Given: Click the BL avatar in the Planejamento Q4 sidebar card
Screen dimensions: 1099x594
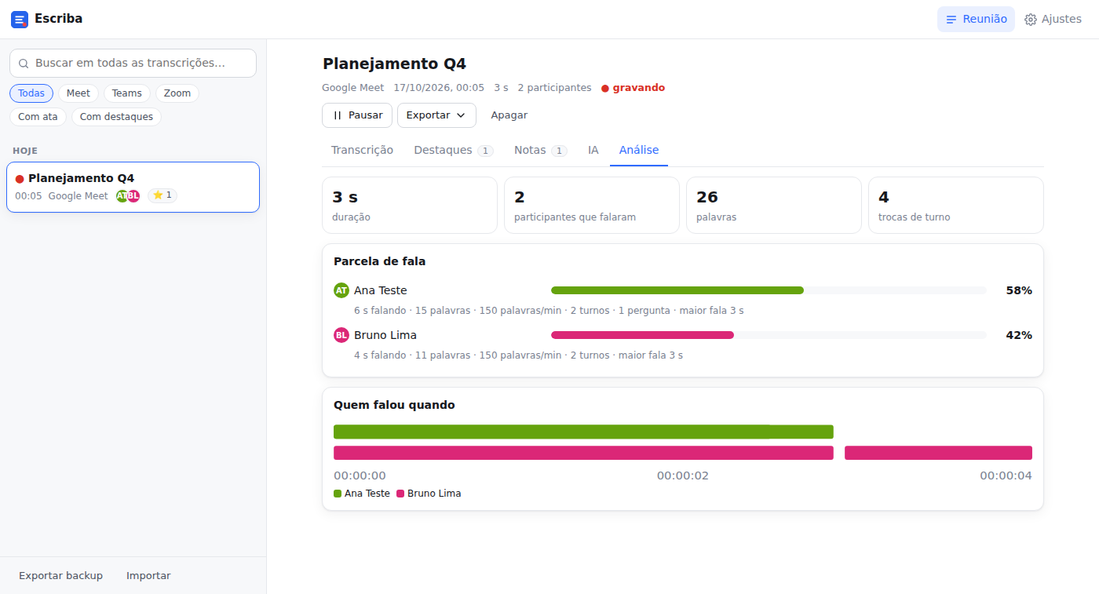Looking at the screenshot, I should pyautogui.click(x=133, y=196).
